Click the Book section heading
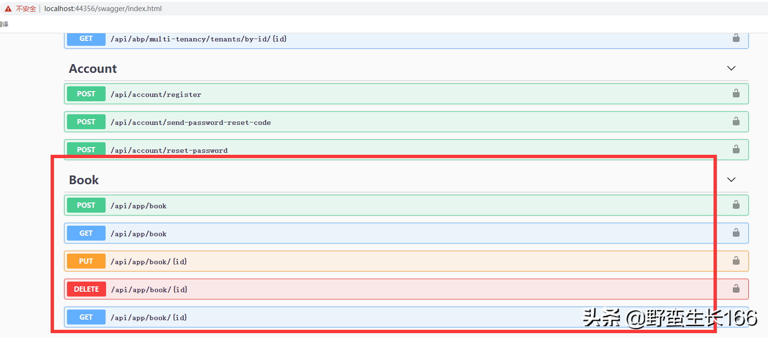 84,180
